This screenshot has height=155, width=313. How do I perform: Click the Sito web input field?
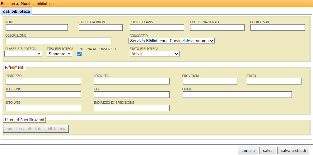point(43,108)
